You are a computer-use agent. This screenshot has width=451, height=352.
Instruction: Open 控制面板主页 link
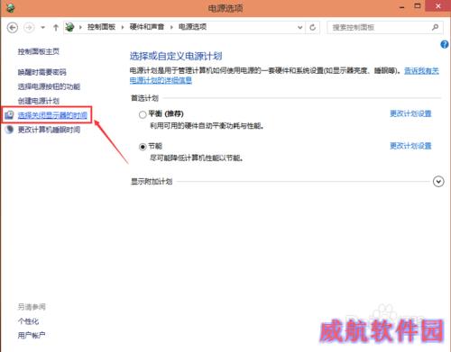pos(38,51)
